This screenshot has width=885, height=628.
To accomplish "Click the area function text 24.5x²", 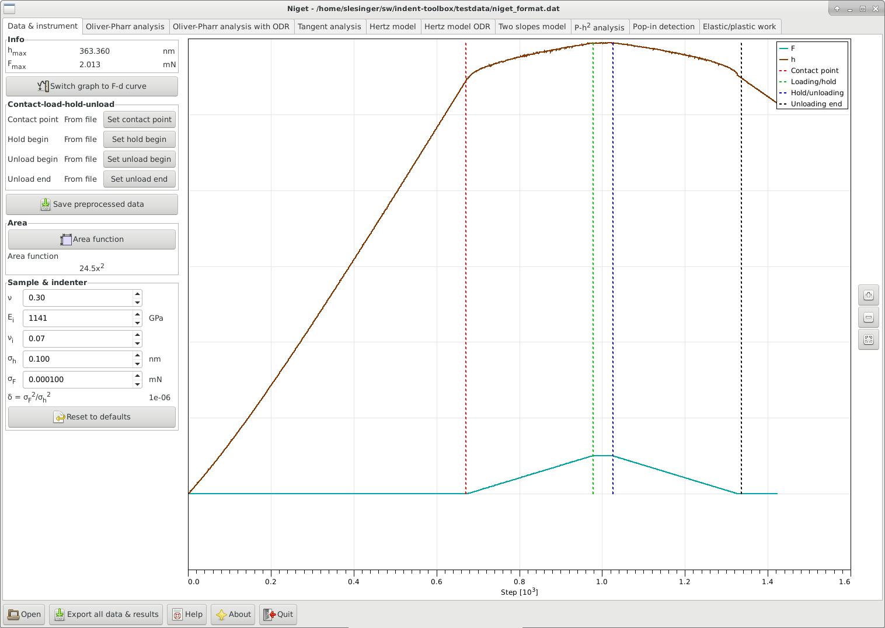I will (92, 268).
